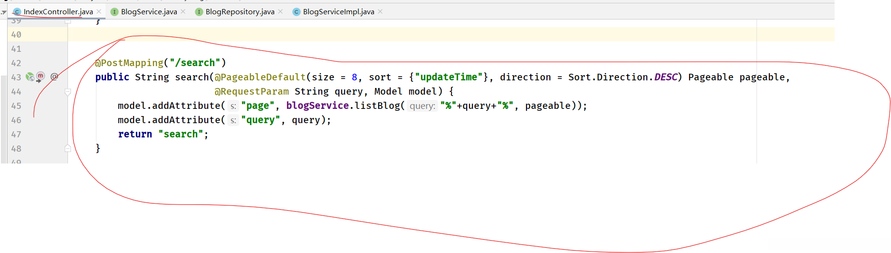Click the number 8 size value
The image size is (891, 253).
[354, 77]
